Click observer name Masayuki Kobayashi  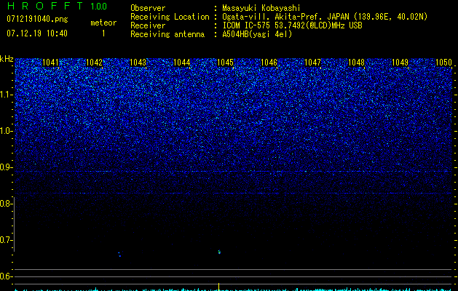(261, 8)
